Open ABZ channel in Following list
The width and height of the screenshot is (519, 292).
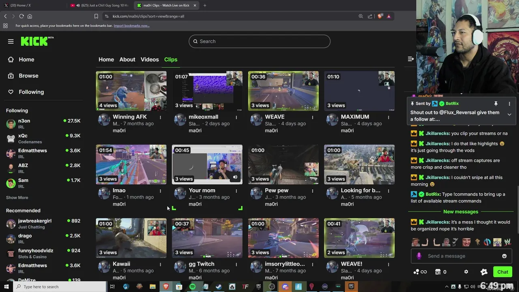point(43,168)
